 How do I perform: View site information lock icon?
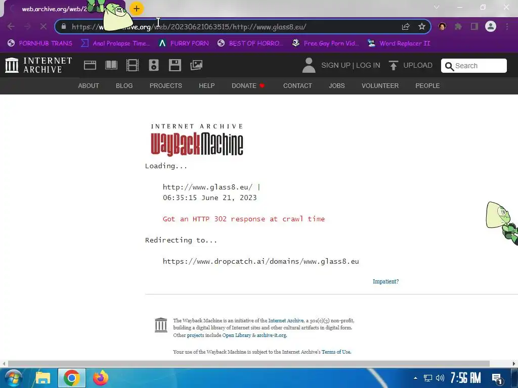pyautogui.click(x=64, y=26)
